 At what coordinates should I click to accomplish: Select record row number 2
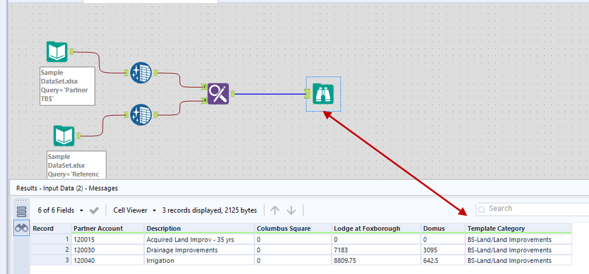click(51, 250)
